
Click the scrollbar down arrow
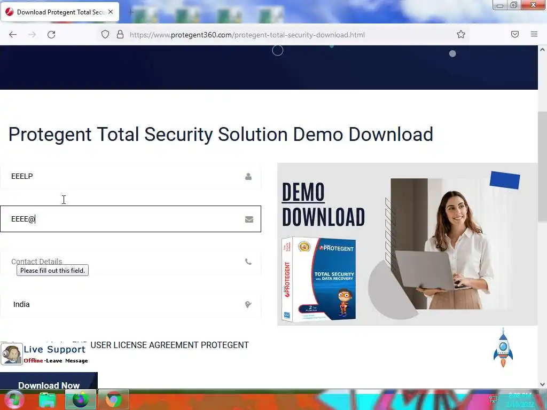click(542, 384)
